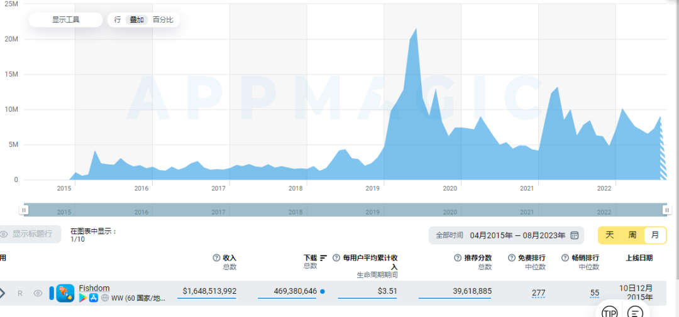679x317 pixels.
Task: Switch chart mode to 百分比
Action: pyautogui.click(x=163, y=20)
